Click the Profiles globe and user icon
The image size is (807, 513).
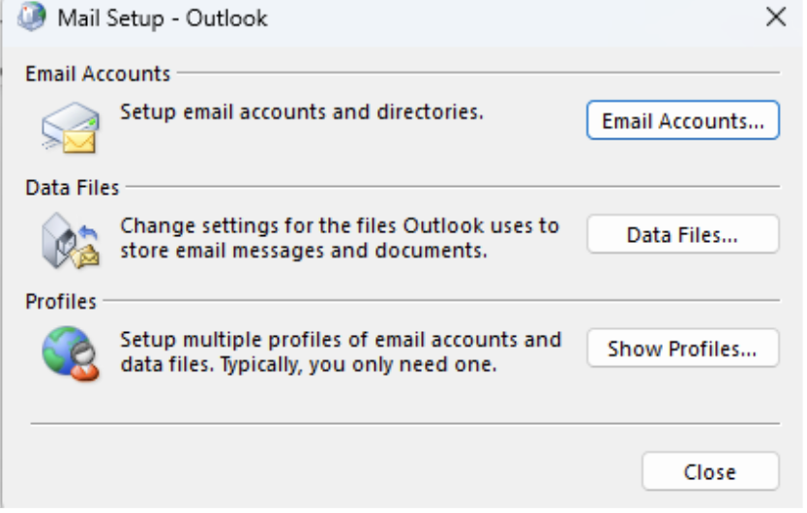pos(70,354)
